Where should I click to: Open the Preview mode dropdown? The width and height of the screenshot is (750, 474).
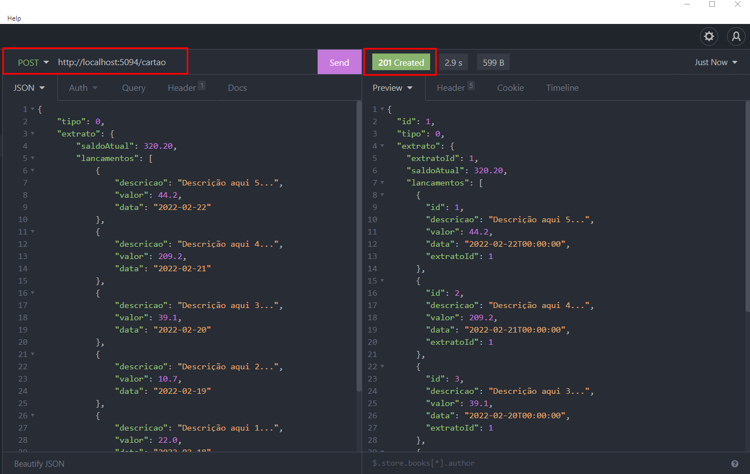[393, 87]
